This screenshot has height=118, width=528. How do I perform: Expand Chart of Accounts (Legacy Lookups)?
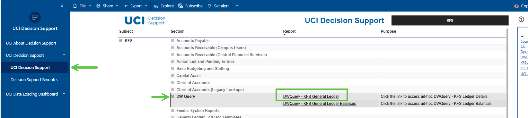(x=172, y=90)
